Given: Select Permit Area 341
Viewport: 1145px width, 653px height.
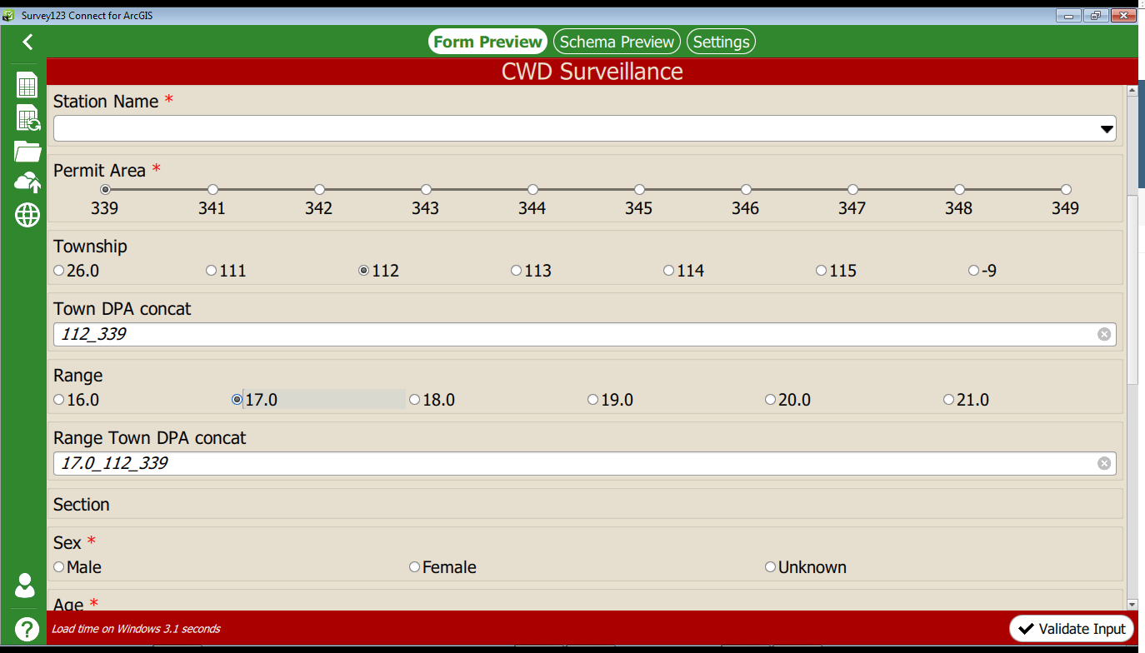Looking at the screenshot, I should pyautogui.click(x=212, y=190).
